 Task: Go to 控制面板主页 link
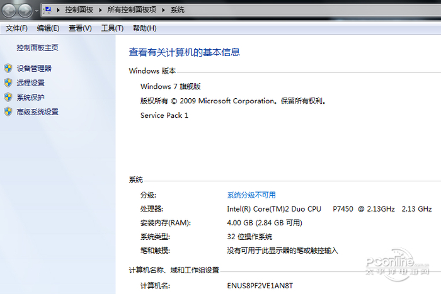(37, 48)
